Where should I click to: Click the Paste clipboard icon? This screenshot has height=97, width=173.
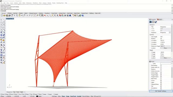pyautogui.click(x=19, y=16)
